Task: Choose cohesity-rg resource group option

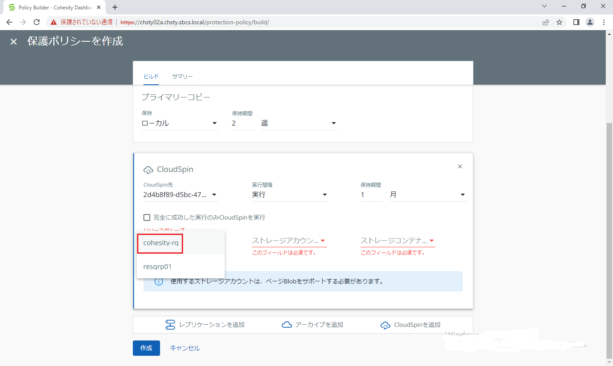Action: click(x=180, y=243)
